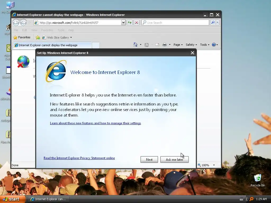The height and width of the screenshot is (203, 271).
Task: Open the Recycle Bin desktop icon
Action: click(258, 181)
